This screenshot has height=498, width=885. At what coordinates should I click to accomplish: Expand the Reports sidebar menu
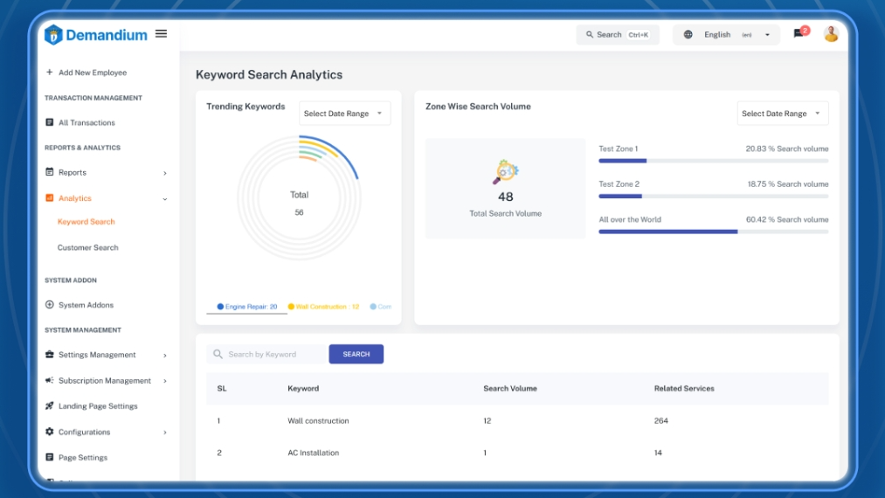[105, 173]
